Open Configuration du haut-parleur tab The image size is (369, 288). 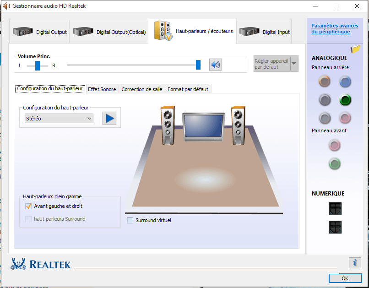click(50, 89)
